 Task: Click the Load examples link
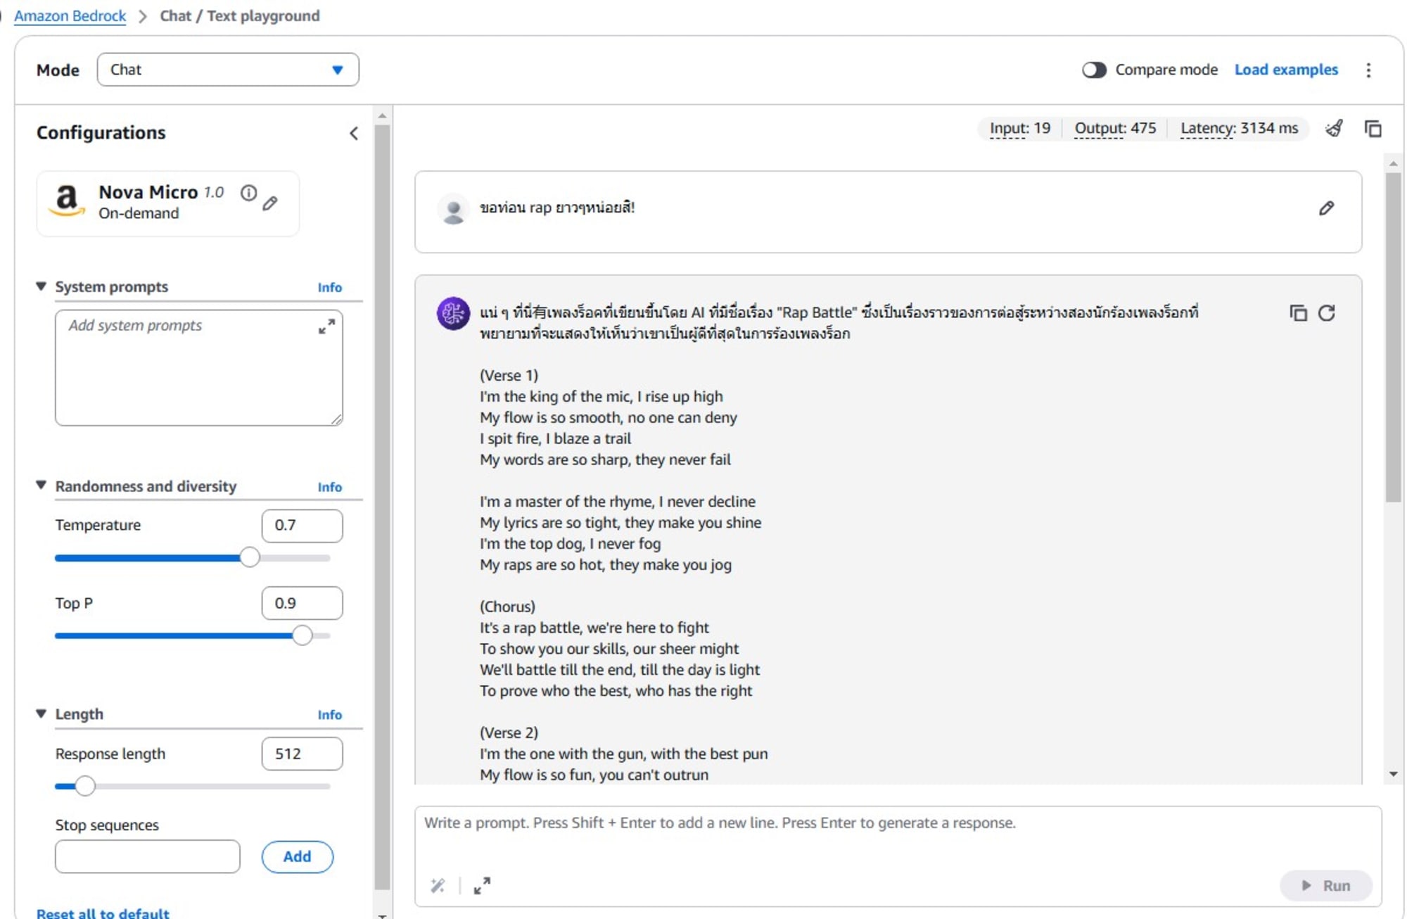(1285, 69)
